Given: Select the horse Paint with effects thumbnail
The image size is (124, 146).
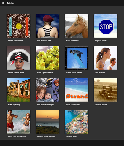Looking at the screenshot, I should click(x=77, y=26).
